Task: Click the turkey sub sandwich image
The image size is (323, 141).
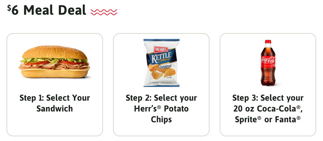Action: 55,62
